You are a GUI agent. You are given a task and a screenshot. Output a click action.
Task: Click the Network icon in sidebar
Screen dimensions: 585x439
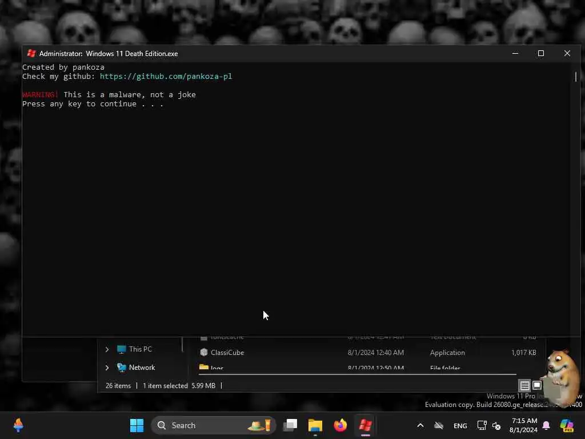[121, 368]
